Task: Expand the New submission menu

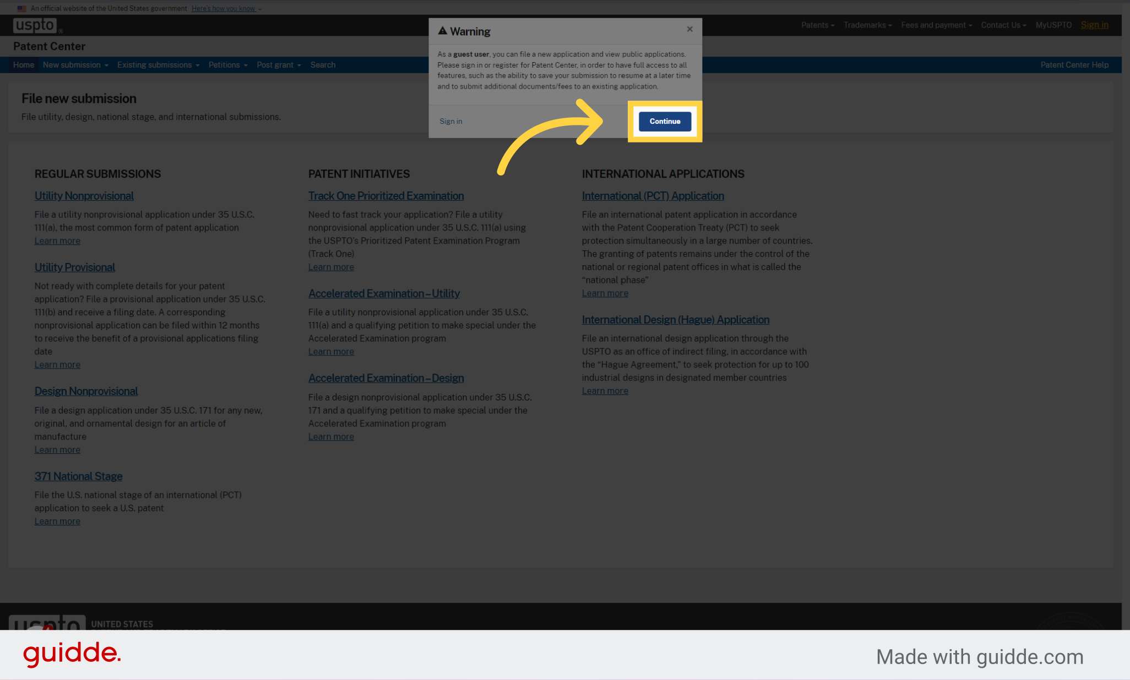Action: pos(75,65)
